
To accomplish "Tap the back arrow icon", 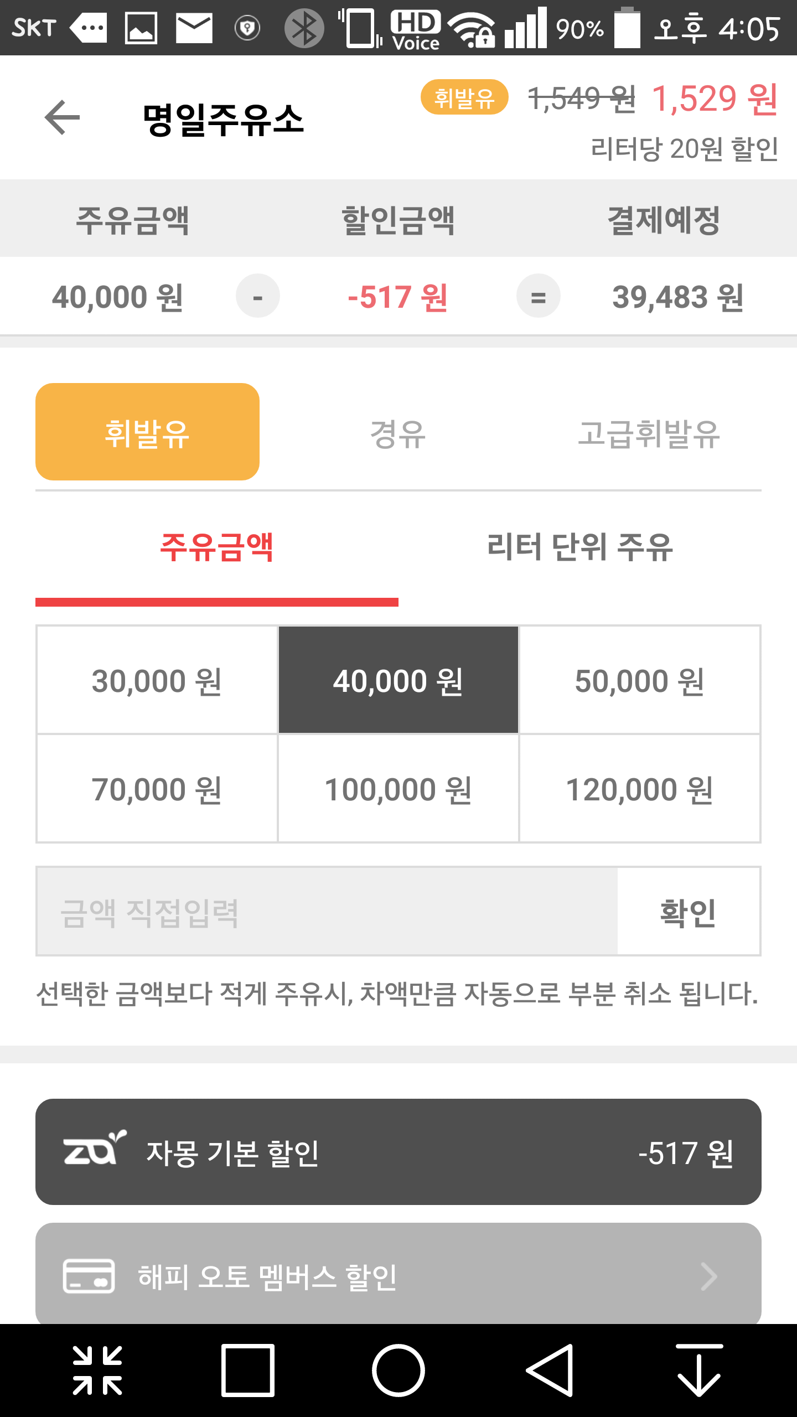I will tap(62, 117).
